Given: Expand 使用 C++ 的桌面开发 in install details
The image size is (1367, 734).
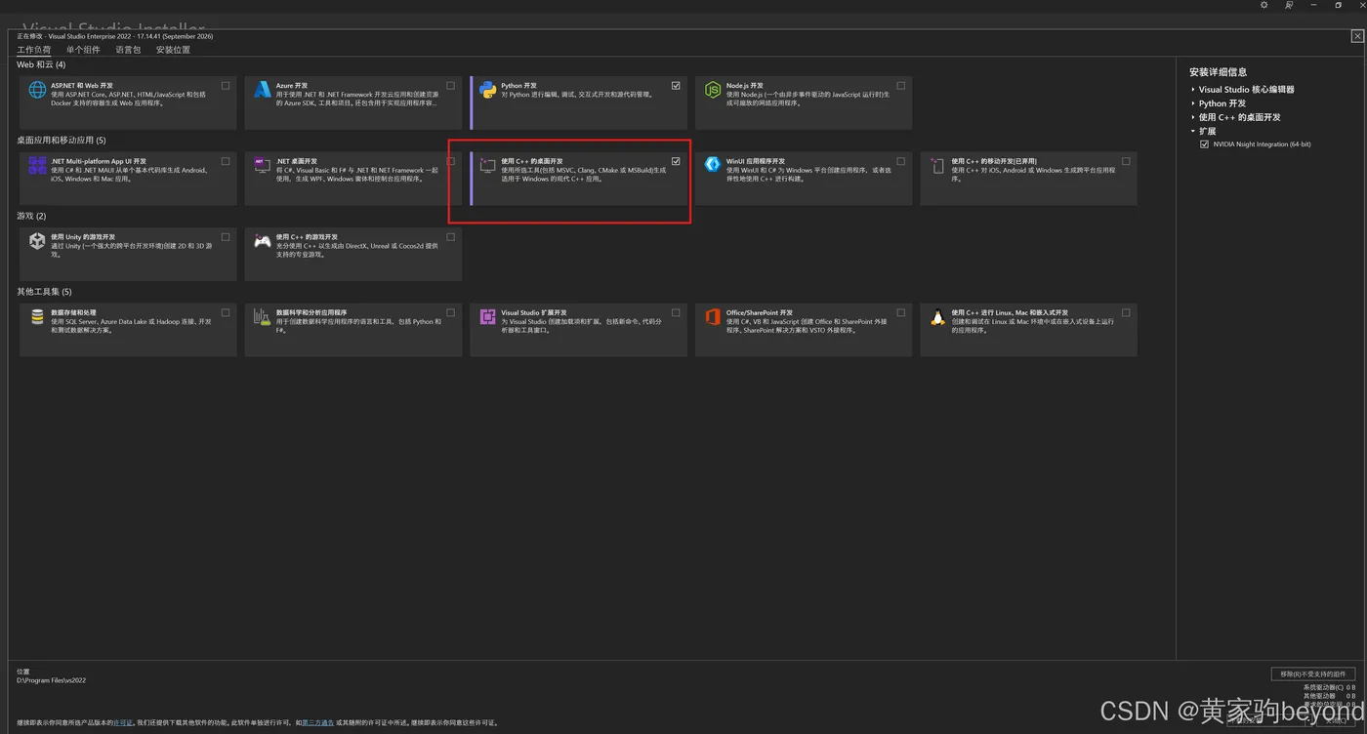Looking at the screenshot, I should [x=1193, y=117].
